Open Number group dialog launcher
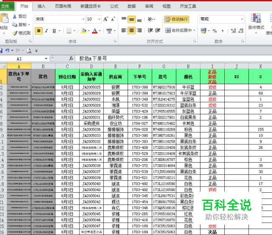272x235 pixels. point(243,41)
